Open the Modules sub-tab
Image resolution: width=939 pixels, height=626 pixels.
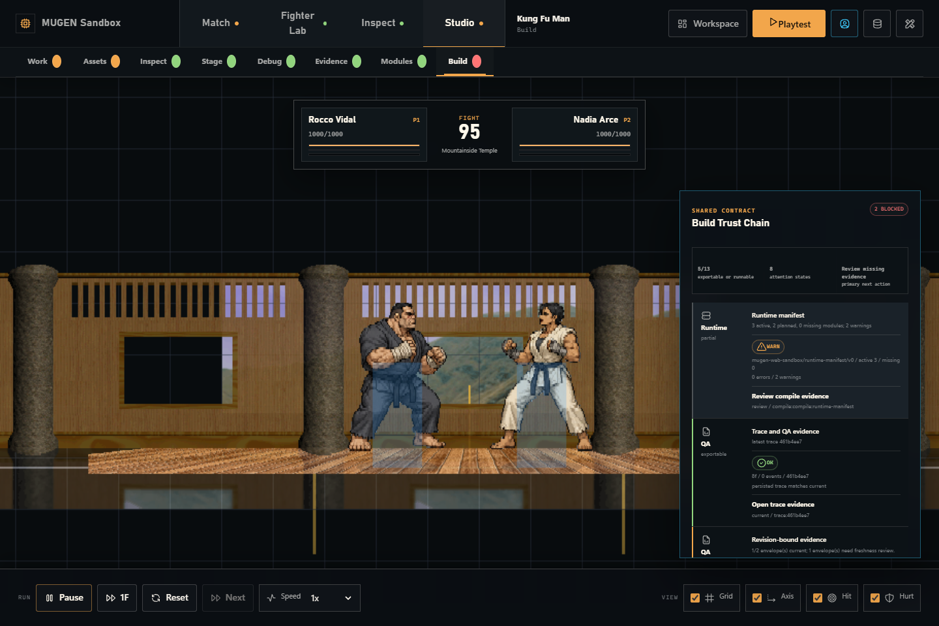pyautogui.click(x=403, y=61)
